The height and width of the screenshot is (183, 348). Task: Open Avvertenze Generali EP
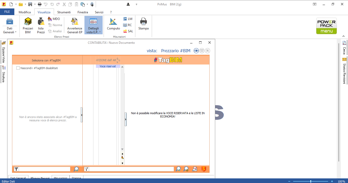click(75, 25)
